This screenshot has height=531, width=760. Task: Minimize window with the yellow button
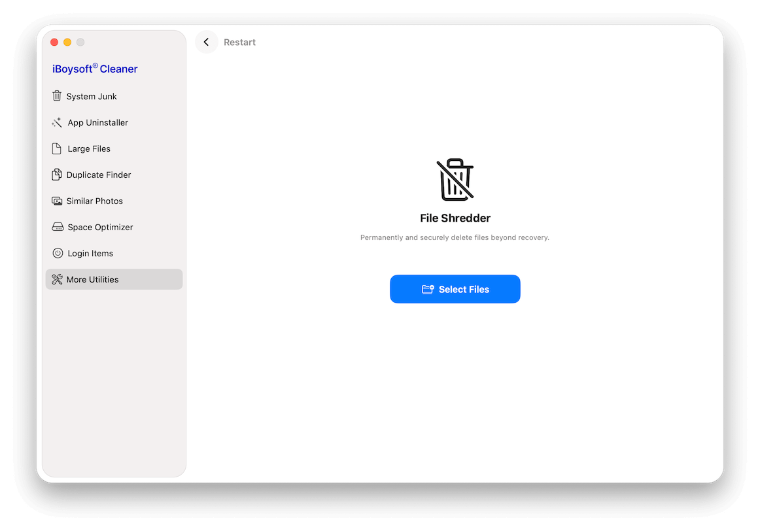(x=67, y=42)
